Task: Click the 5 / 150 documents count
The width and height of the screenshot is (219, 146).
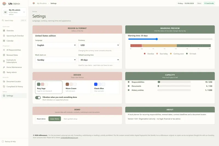Action: 209,86
